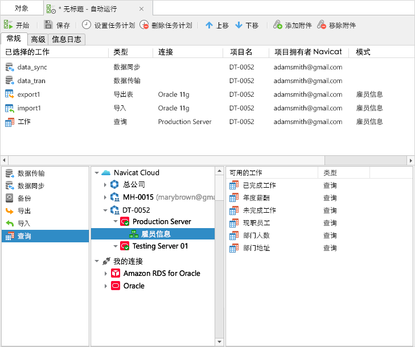415x347 pixels.
Task: Switch to the 高级 tab
Action: pos(38,39)
